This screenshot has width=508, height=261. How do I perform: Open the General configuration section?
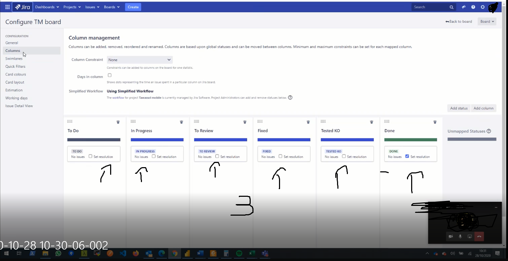pyautogui.click(x=12, y=43)
